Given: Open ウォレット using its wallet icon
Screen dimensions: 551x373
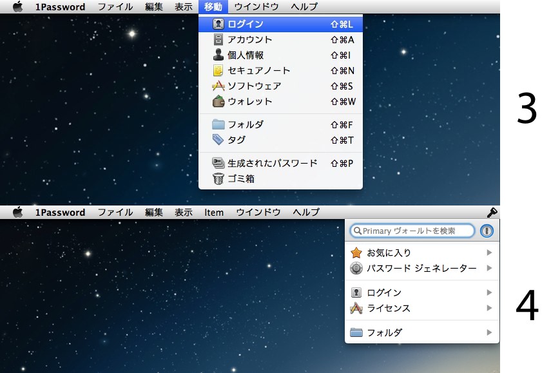Looking at the screenshot, I should pyautogui.click(x=218, y=101).
